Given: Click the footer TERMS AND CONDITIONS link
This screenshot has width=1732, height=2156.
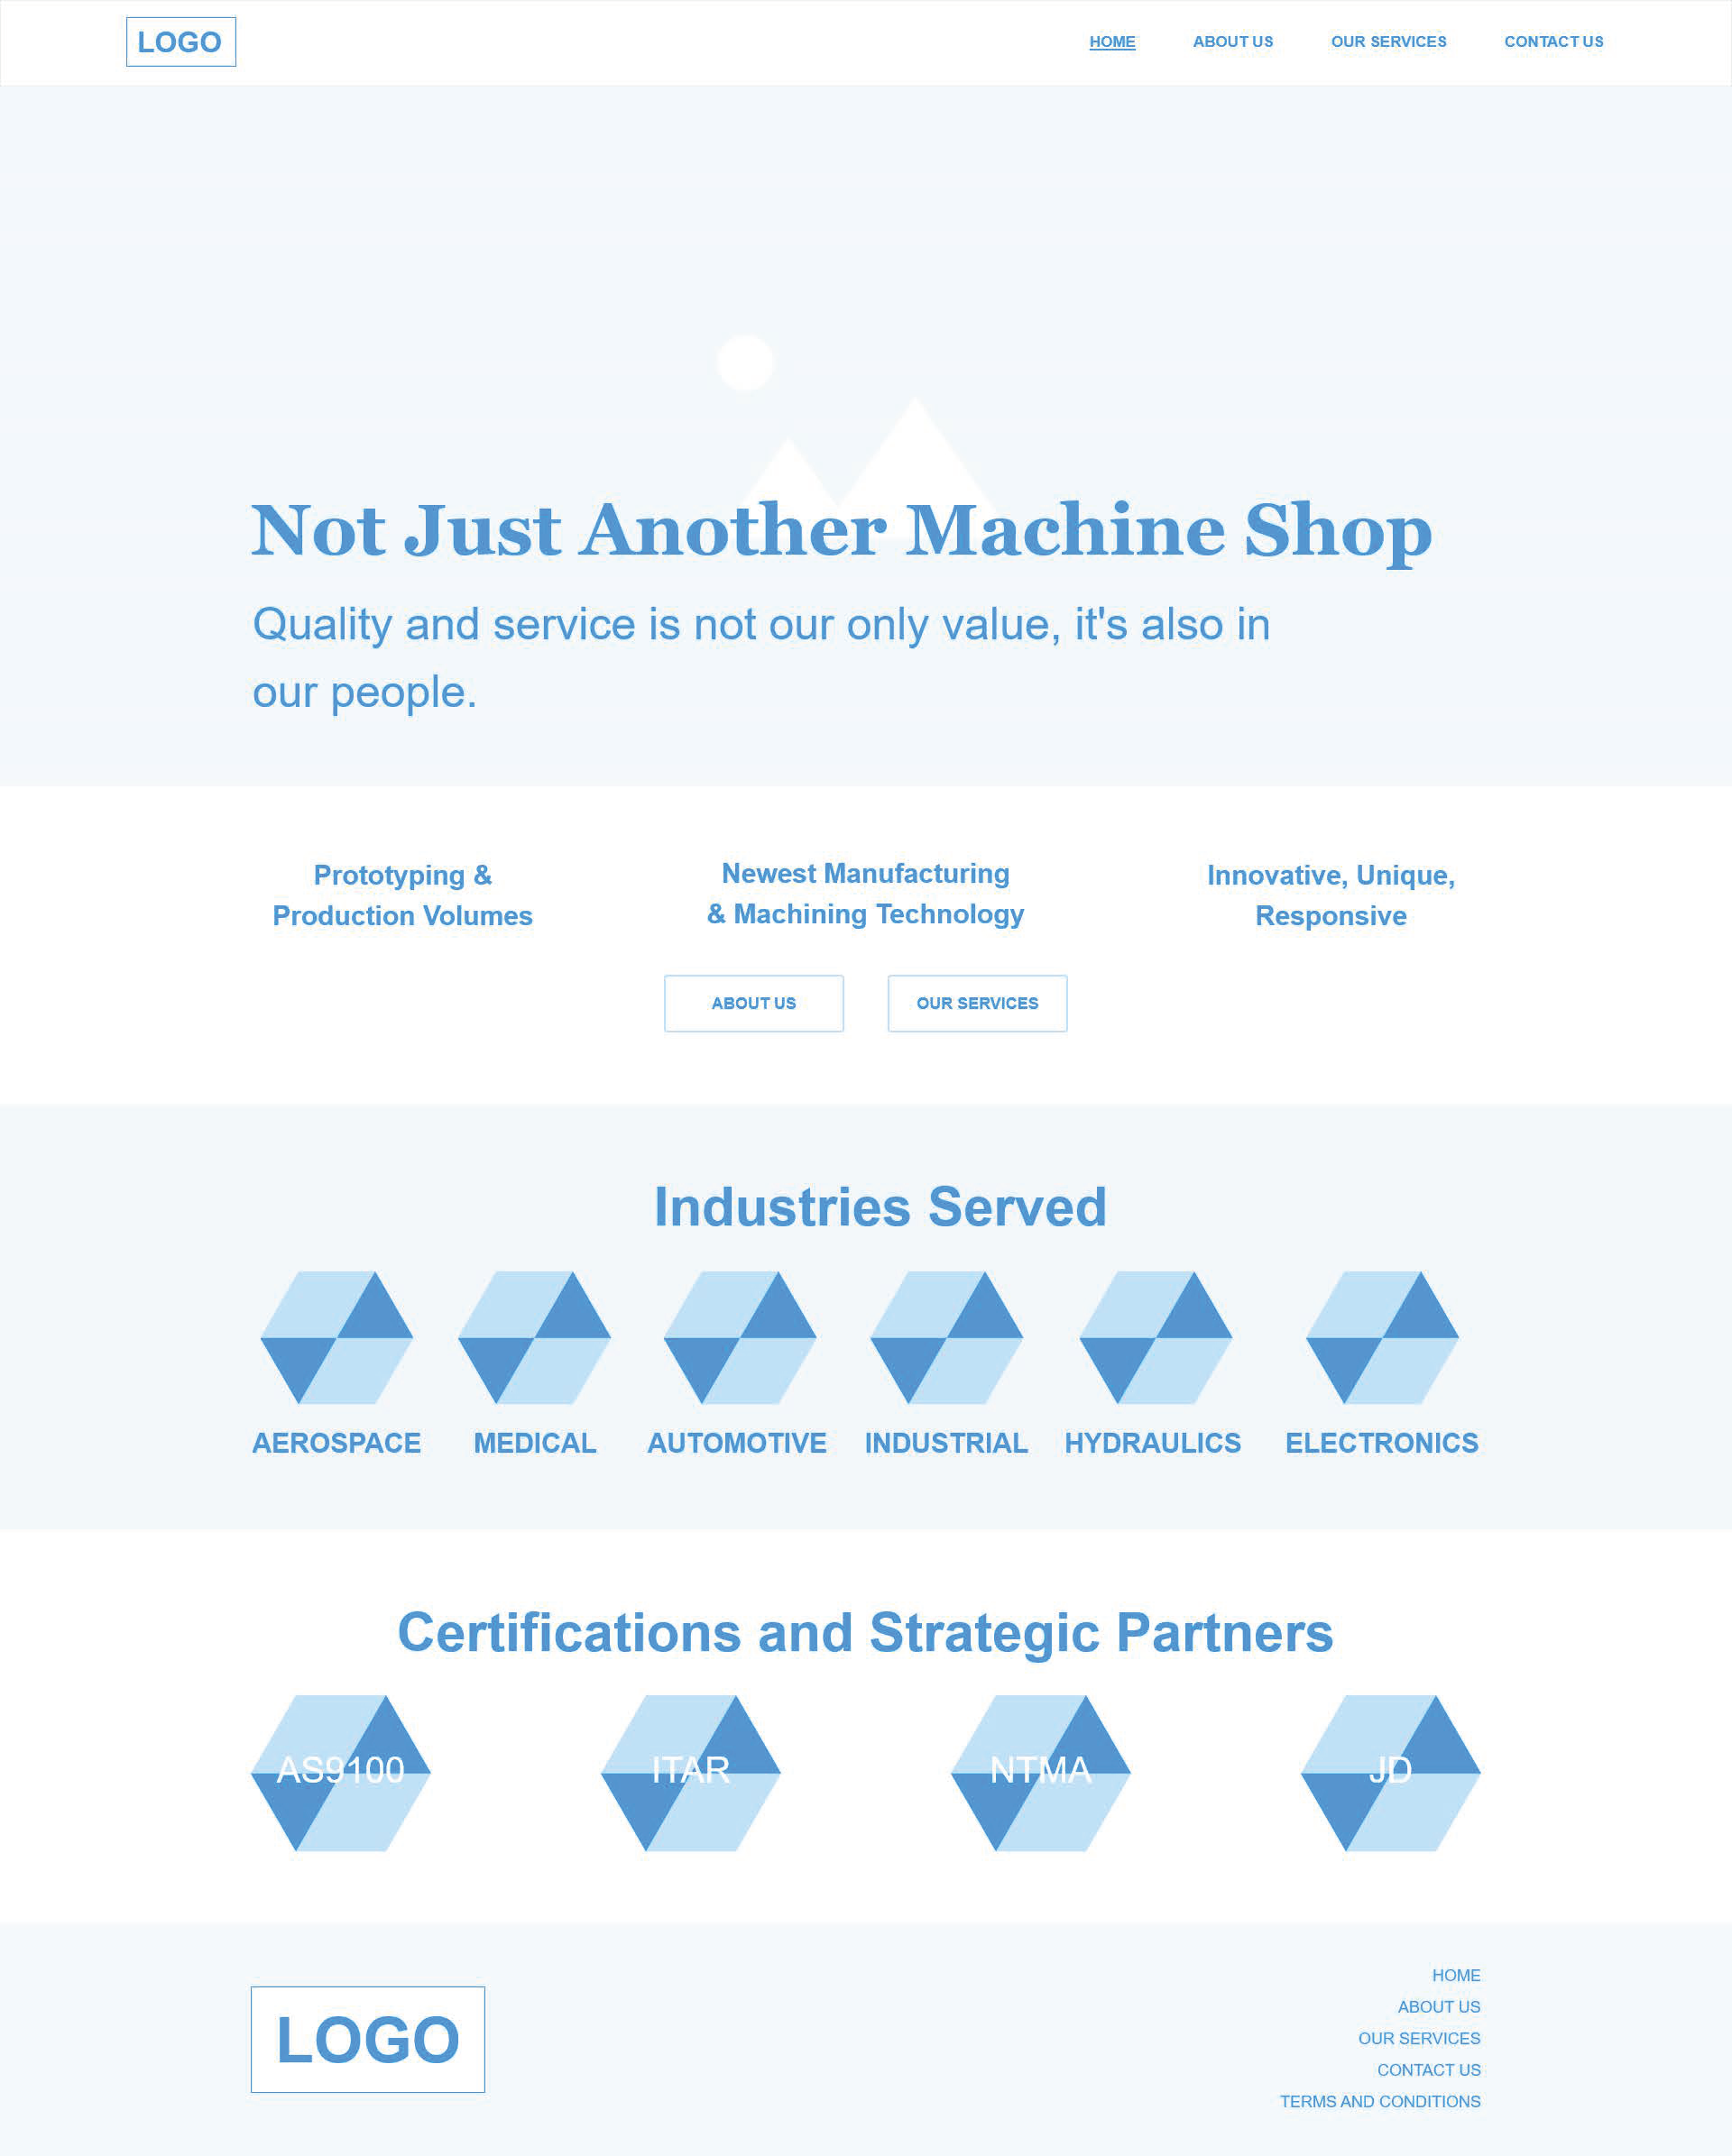Looking at the screenshot, I should (1380, 2097).
